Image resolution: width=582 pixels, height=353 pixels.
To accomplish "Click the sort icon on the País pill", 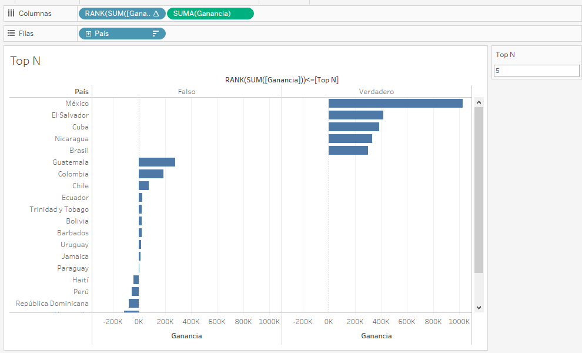I will pos(156,34).
